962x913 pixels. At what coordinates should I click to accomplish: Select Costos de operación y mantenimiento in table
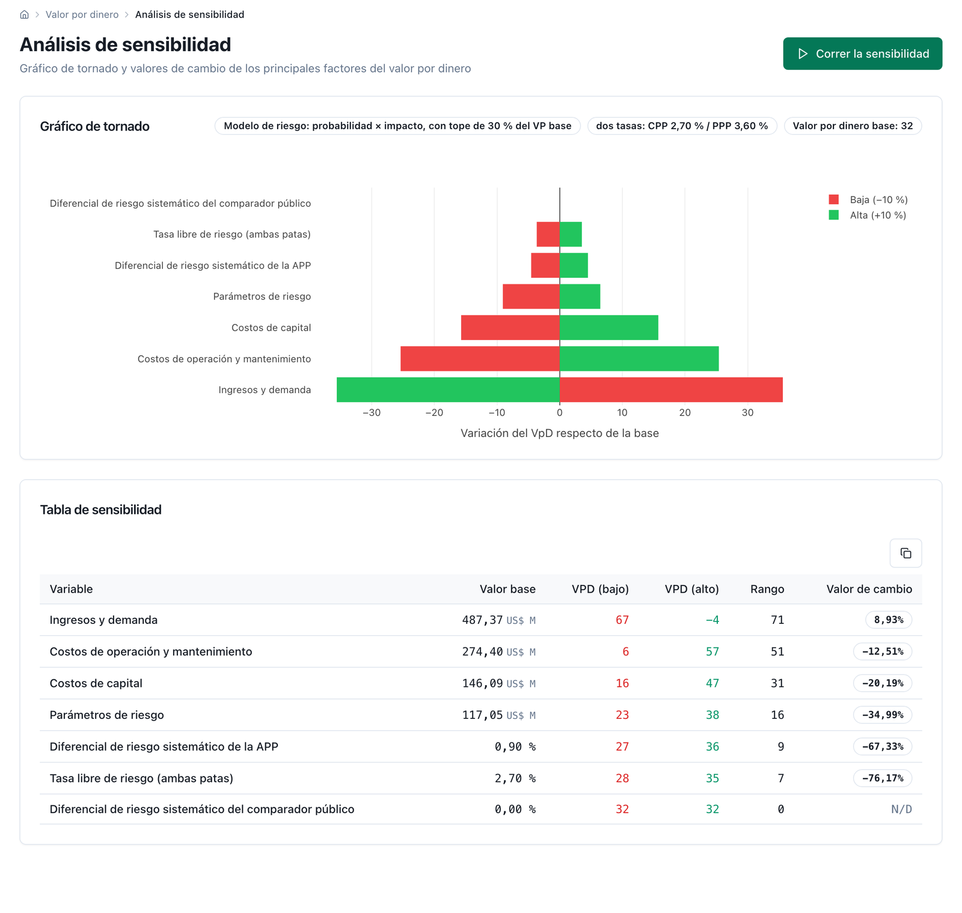click(x=151, y=652)
